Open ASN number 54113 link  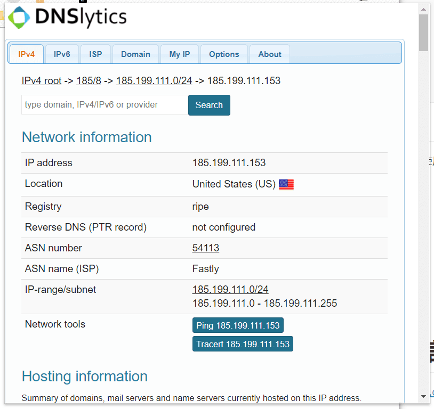(206, 248)
